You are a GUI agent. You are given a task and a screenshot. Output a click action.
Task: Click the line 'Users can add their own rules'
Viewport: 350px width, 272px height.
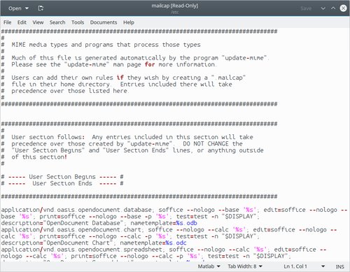click(x=123, y=78)
